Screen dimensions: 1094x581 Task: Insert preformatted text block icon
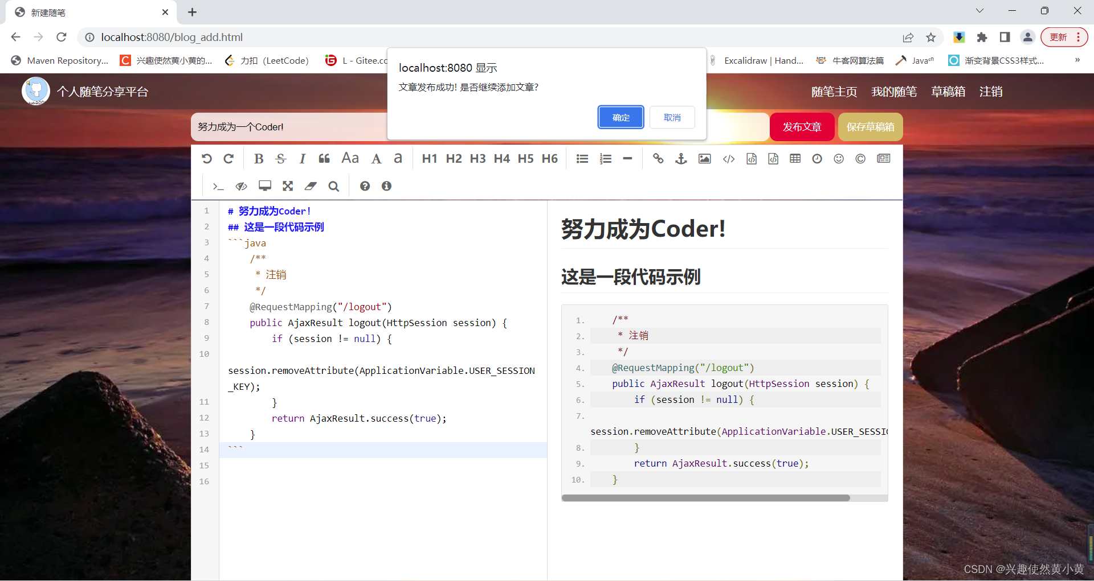click(752, 159)
